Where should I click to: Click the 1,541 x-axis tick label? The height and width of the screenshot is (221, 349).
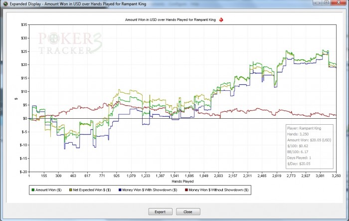coord(174,176)
